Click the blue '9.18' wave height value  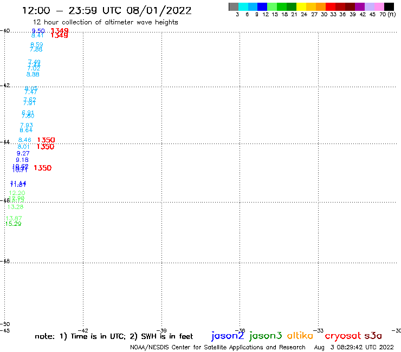(22, 160)
